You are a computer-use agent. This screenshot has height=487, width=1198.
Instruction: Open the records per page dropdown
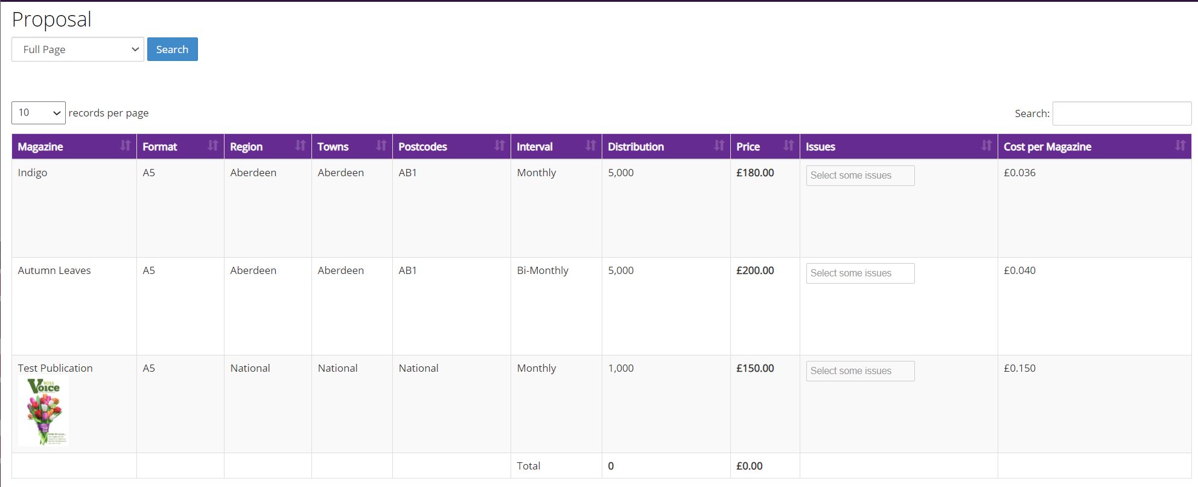coord(39,113)
